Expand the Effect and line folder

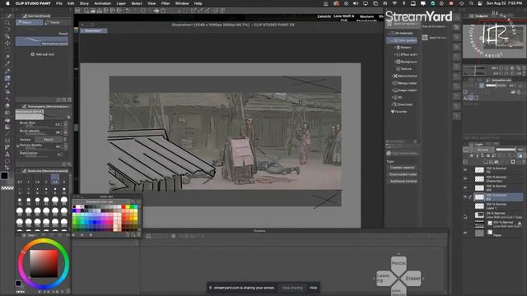coord(395,54)
